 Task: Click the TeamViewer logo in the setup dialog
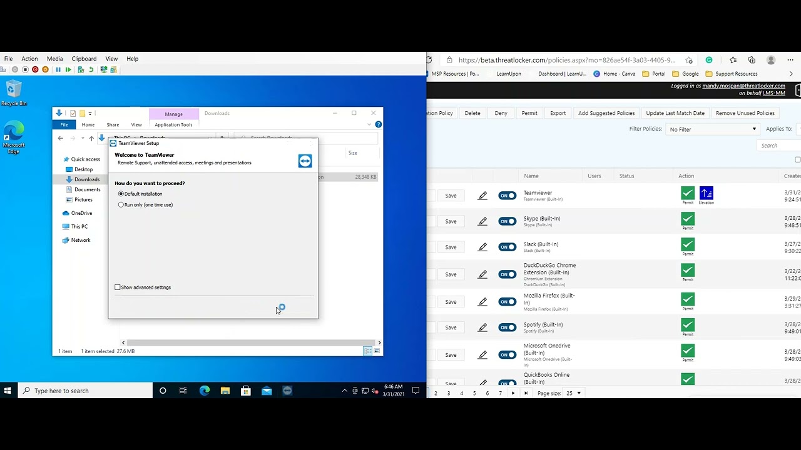(x=305, y=161)
